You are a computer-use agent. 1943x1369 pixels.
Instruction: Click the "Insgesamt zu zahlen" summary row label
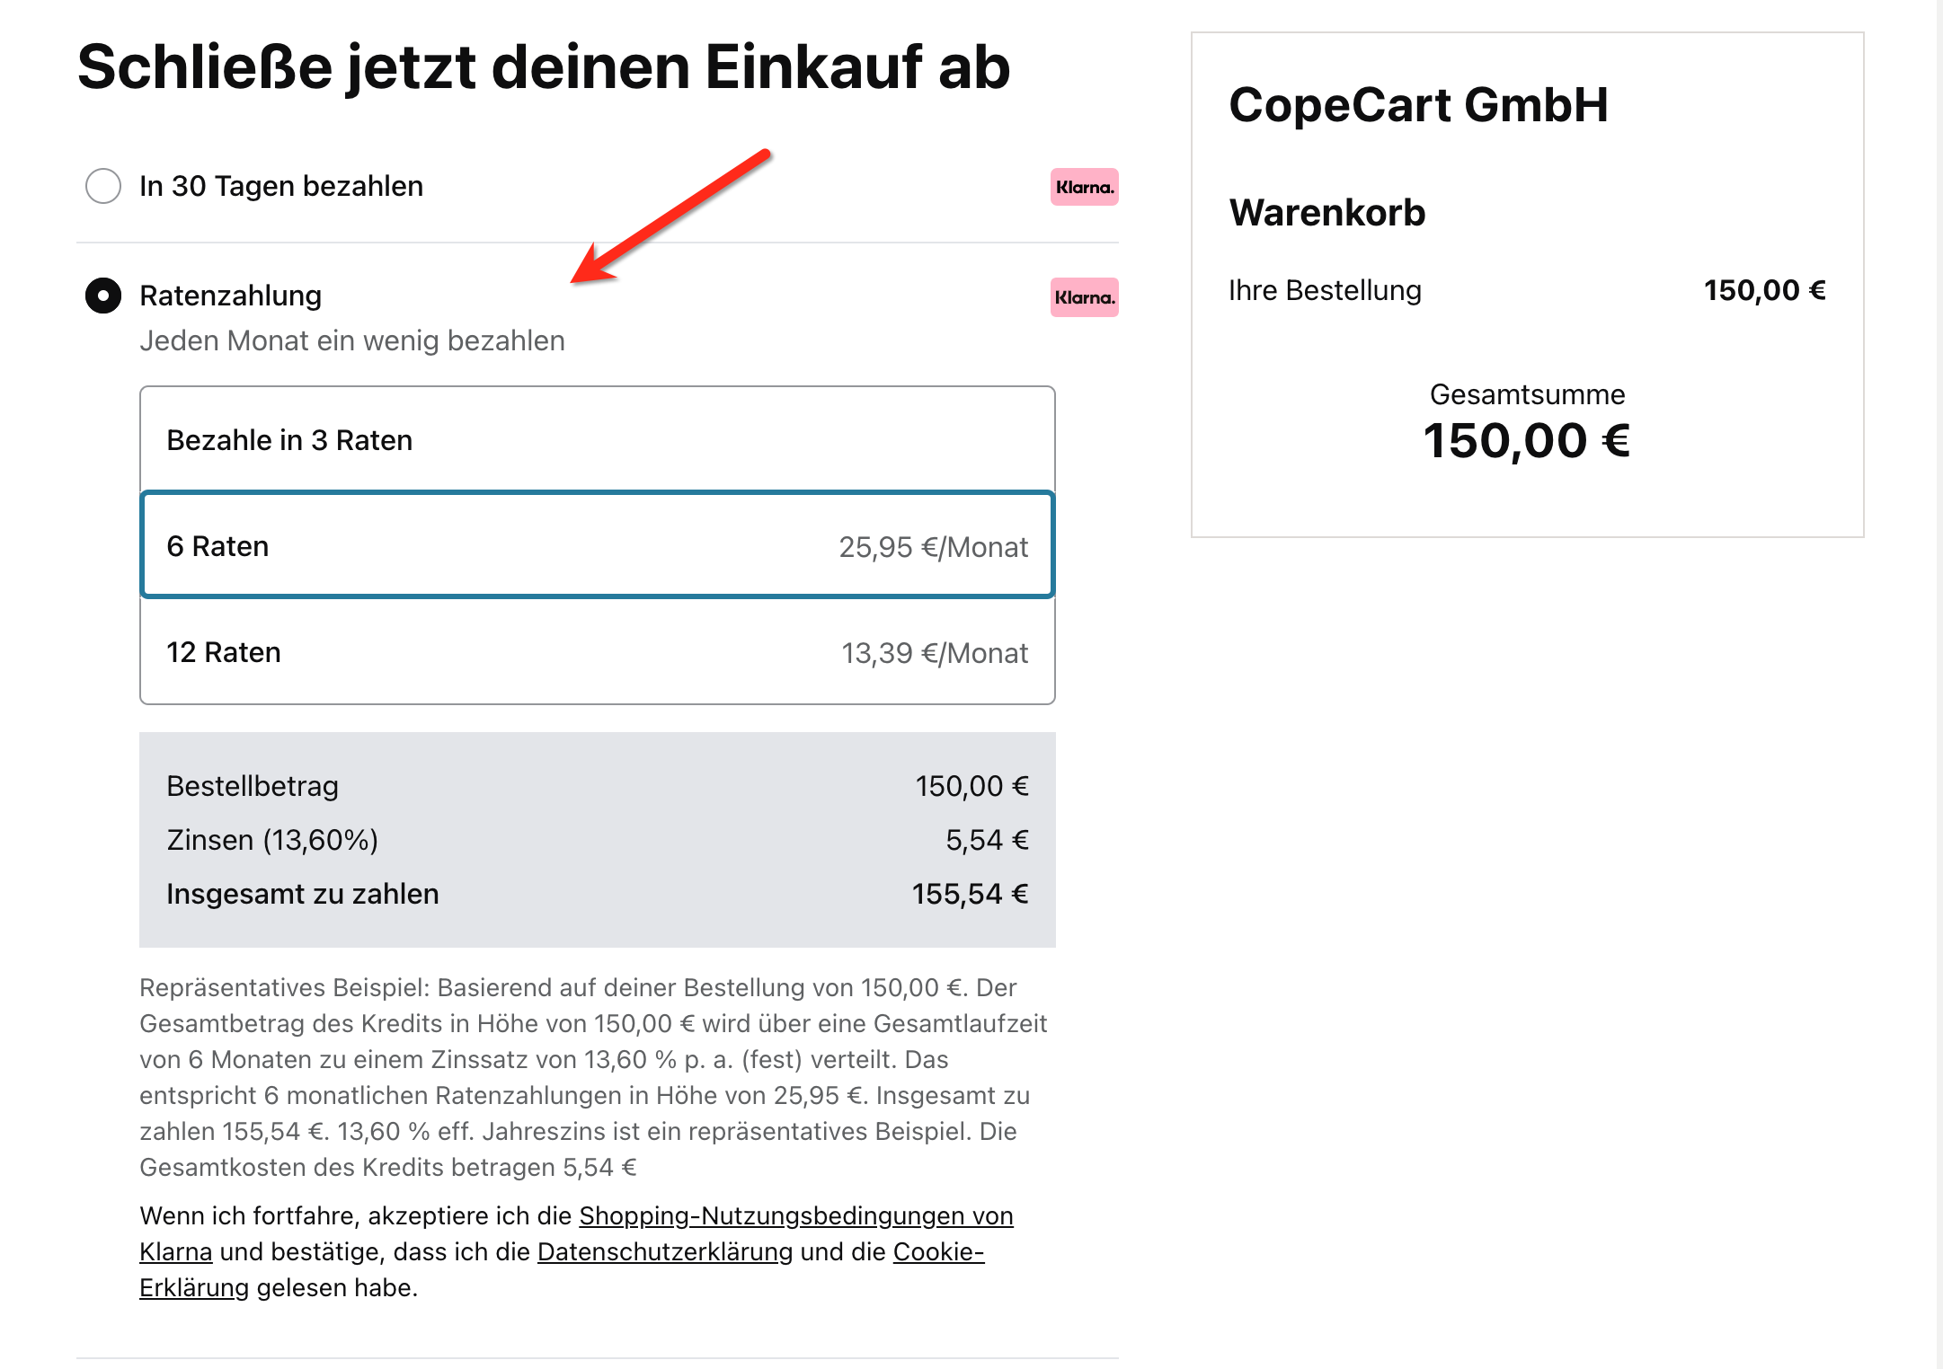(x=302, y=894)
